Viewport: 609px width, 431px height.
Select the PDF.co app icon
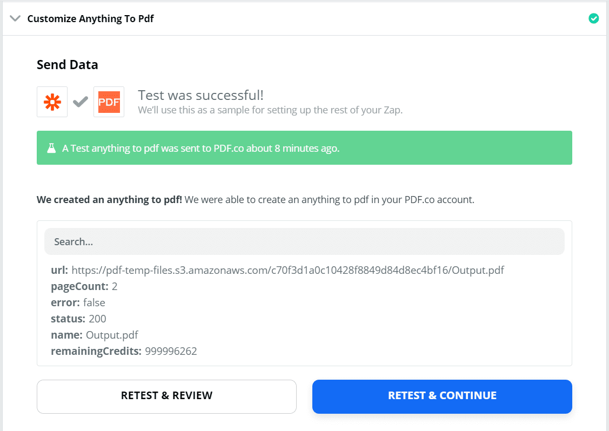pyautogui.click(x=108, y=102)
